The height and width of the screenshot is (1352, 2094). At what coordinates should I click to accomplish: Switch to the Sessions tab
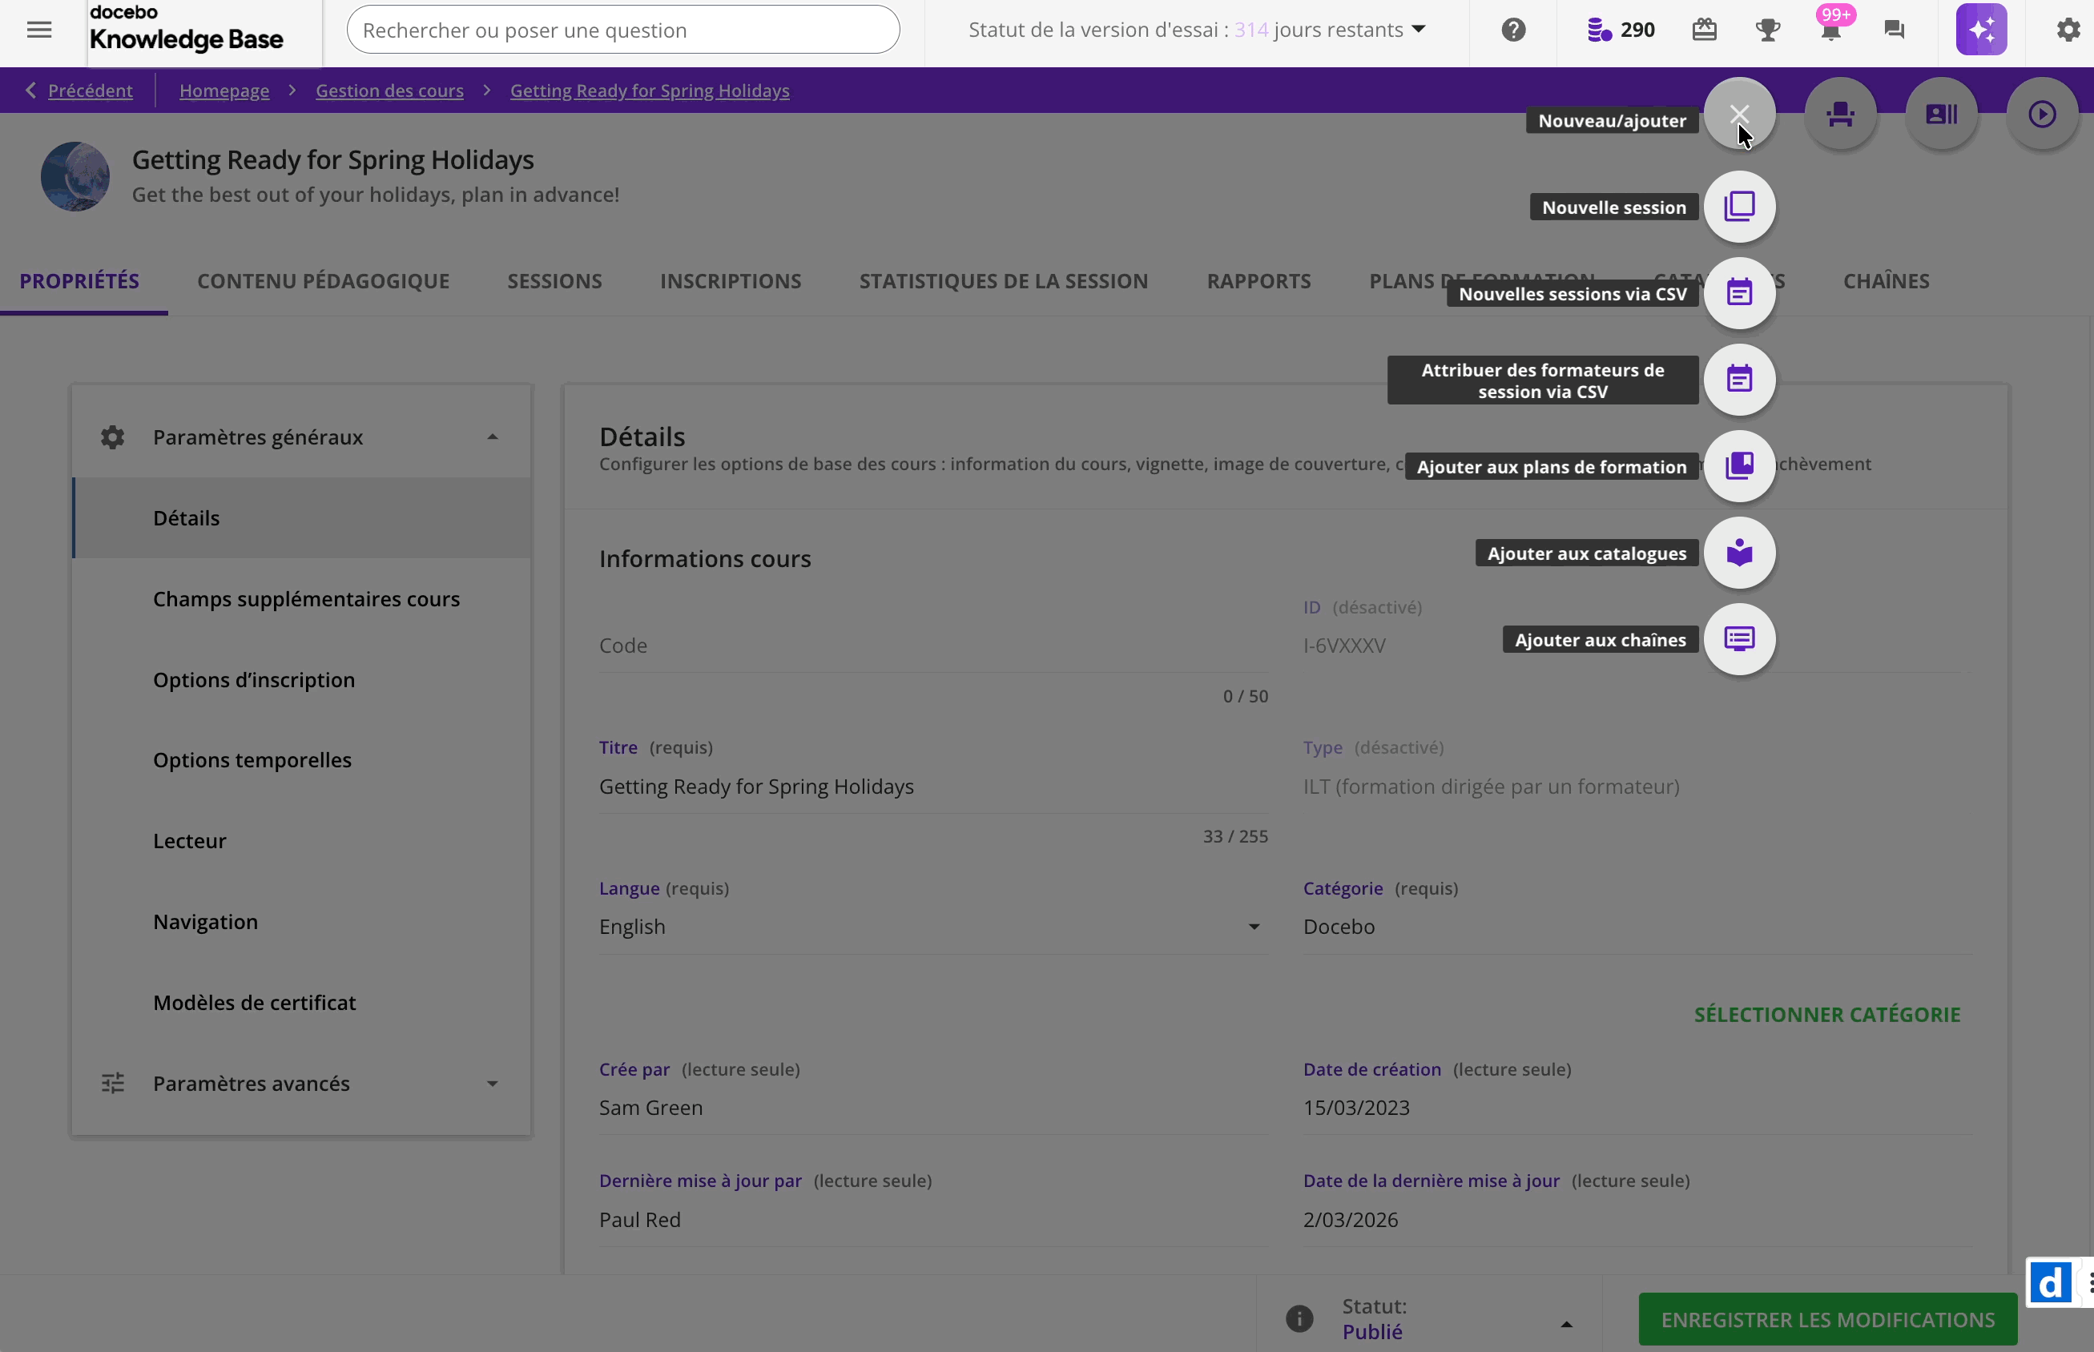click(x=554, y=281)
